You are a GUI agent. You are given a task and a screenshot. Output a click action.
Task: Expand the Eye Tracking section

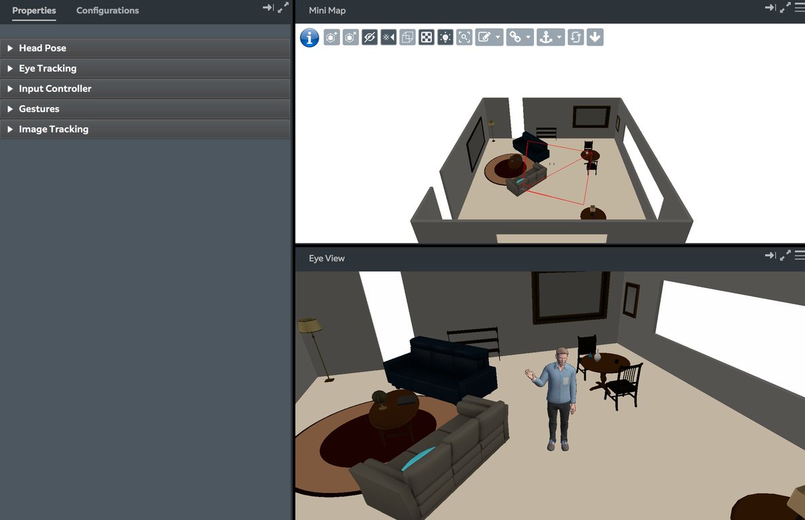pyautogui.click(x=145, y=68)
